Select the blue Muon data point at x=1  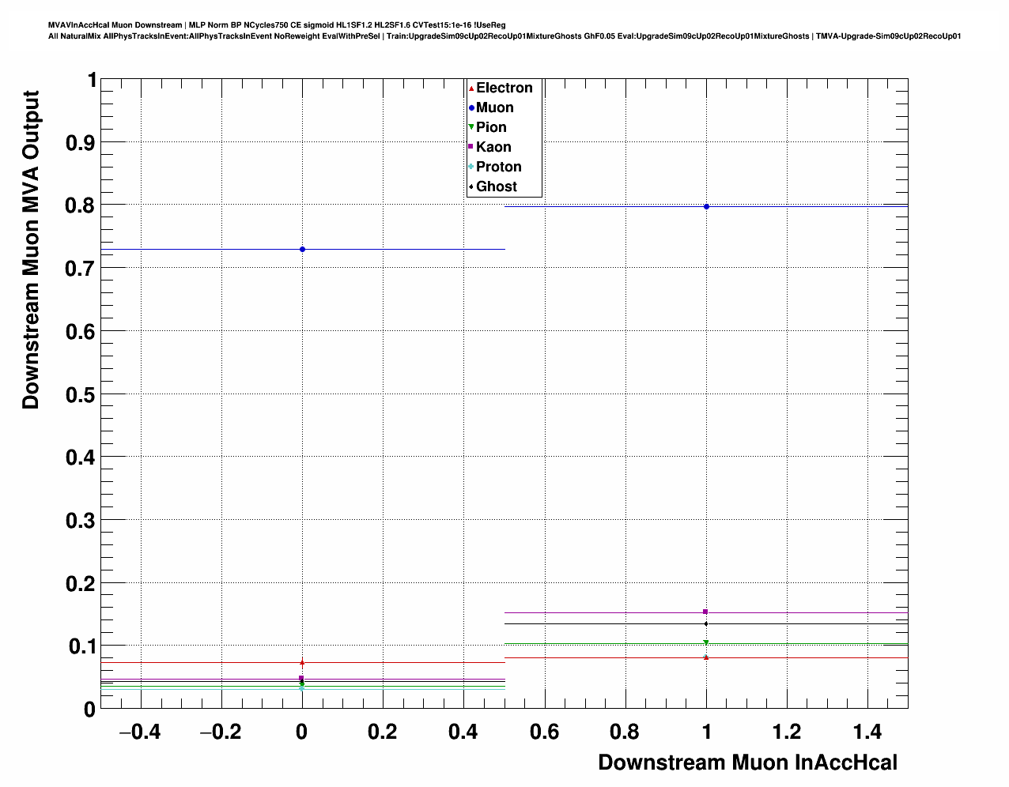pos(706,207)
